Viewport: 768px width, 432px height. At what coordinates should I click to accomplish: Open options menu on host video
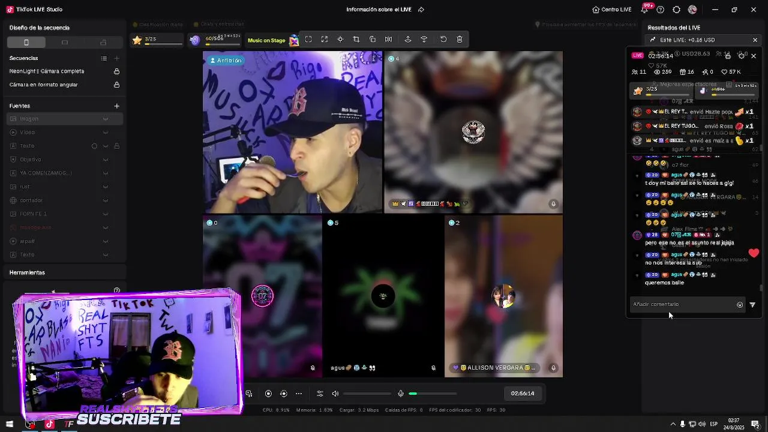click(x=374, y=58)
